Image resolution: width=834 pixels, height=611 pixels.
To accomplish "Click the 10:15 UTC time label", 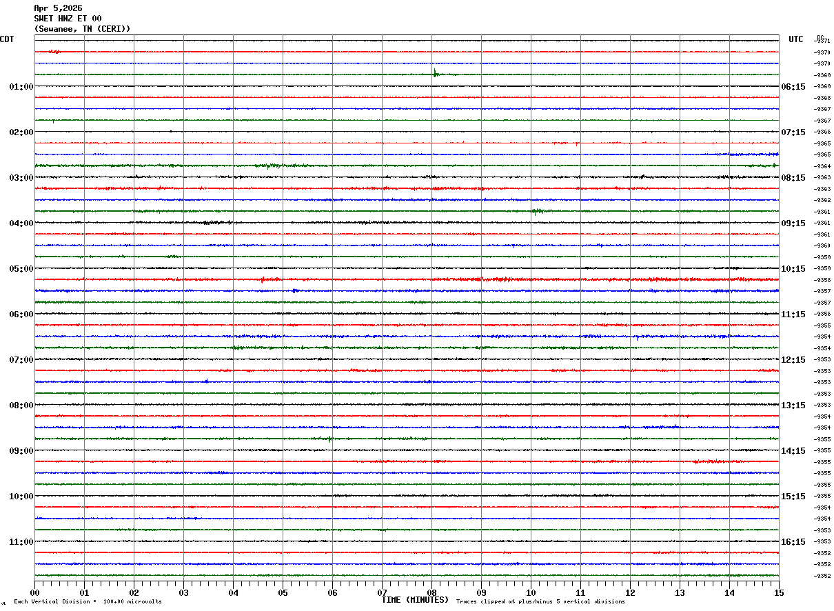I will click(x=793, y=269).
